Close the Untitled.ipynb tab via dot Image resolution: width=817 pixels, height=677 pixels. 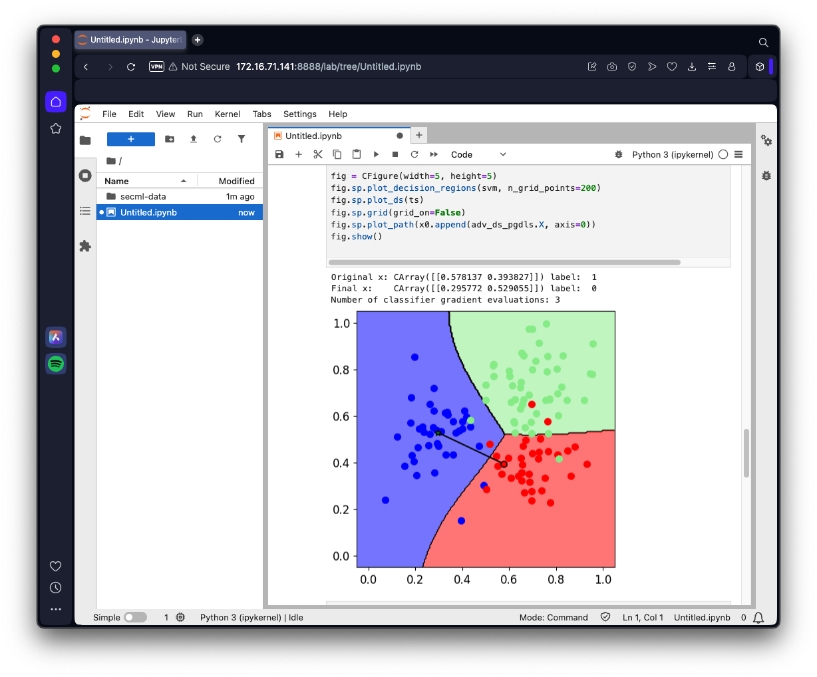click(x=400, y=136)
